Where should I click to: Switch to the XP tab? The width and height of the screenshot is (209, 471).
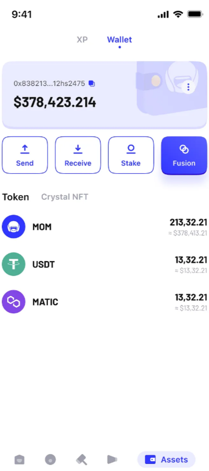point(82,40)
